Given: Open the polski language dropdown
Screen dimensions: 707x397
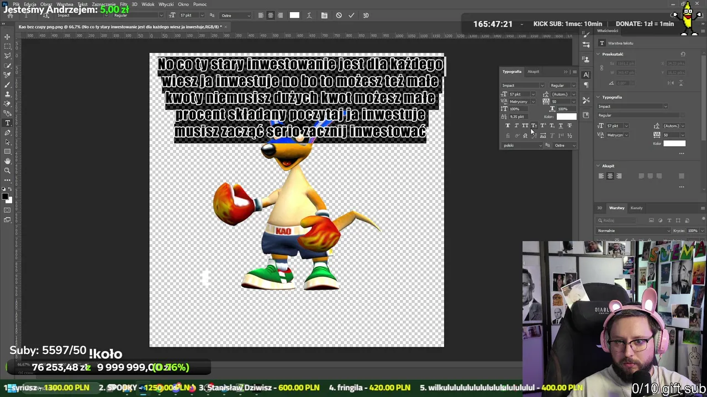Looking at the screenshot, I should coord(522,146).
